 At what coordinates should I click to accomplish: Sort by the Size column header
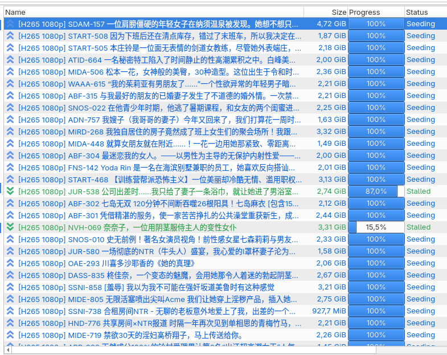click(x=326, y=13)
